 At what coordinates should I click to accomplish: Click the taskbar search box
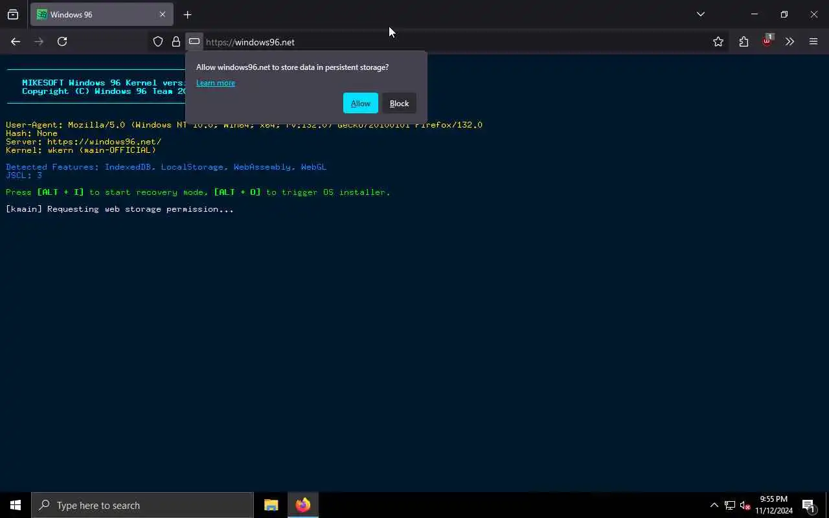click(142, 505)
